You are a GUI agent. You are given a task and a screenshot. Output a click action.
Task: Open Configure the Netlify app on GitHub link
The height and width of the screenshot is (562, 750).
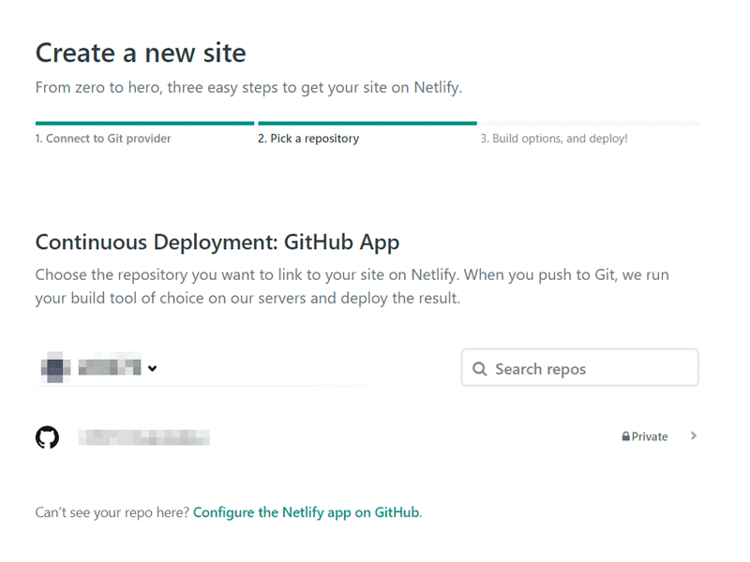307,512
